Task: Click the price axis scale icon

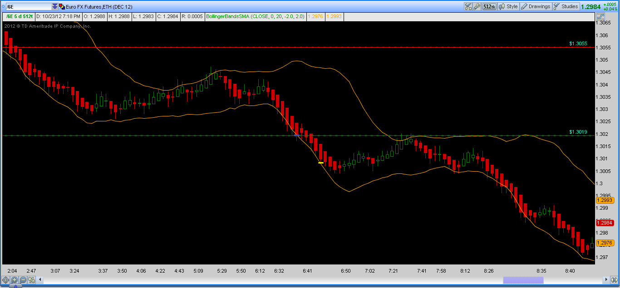Action: tap(600, 16)
